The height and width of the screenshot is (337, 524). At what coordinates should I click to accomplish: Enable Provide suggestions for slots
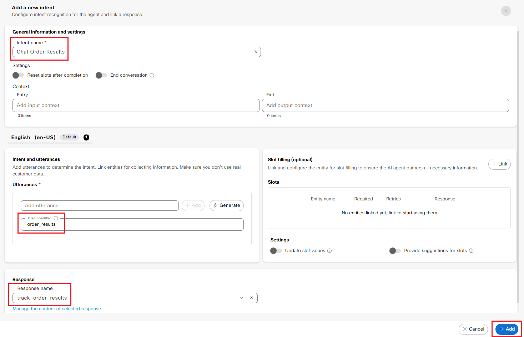pos(395,251)
